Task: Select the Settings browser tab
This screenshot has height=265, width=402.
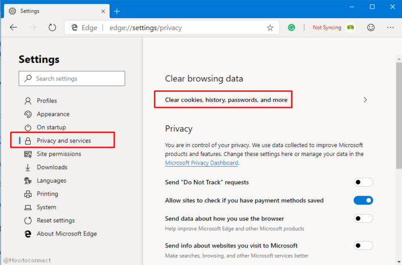Action: (57, 11)
